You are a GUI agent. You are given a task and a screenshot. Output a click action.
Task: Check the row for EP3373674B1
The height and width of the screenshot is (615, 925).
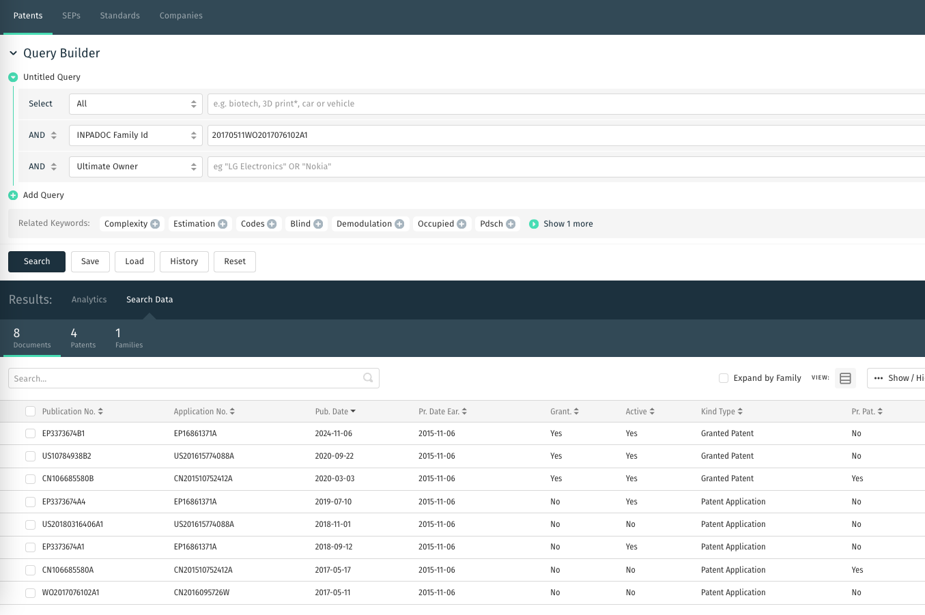pos(30,433)
